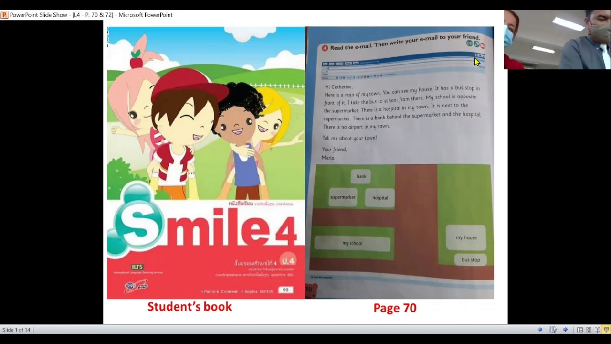Select Slide Show view button

(606, 330)
